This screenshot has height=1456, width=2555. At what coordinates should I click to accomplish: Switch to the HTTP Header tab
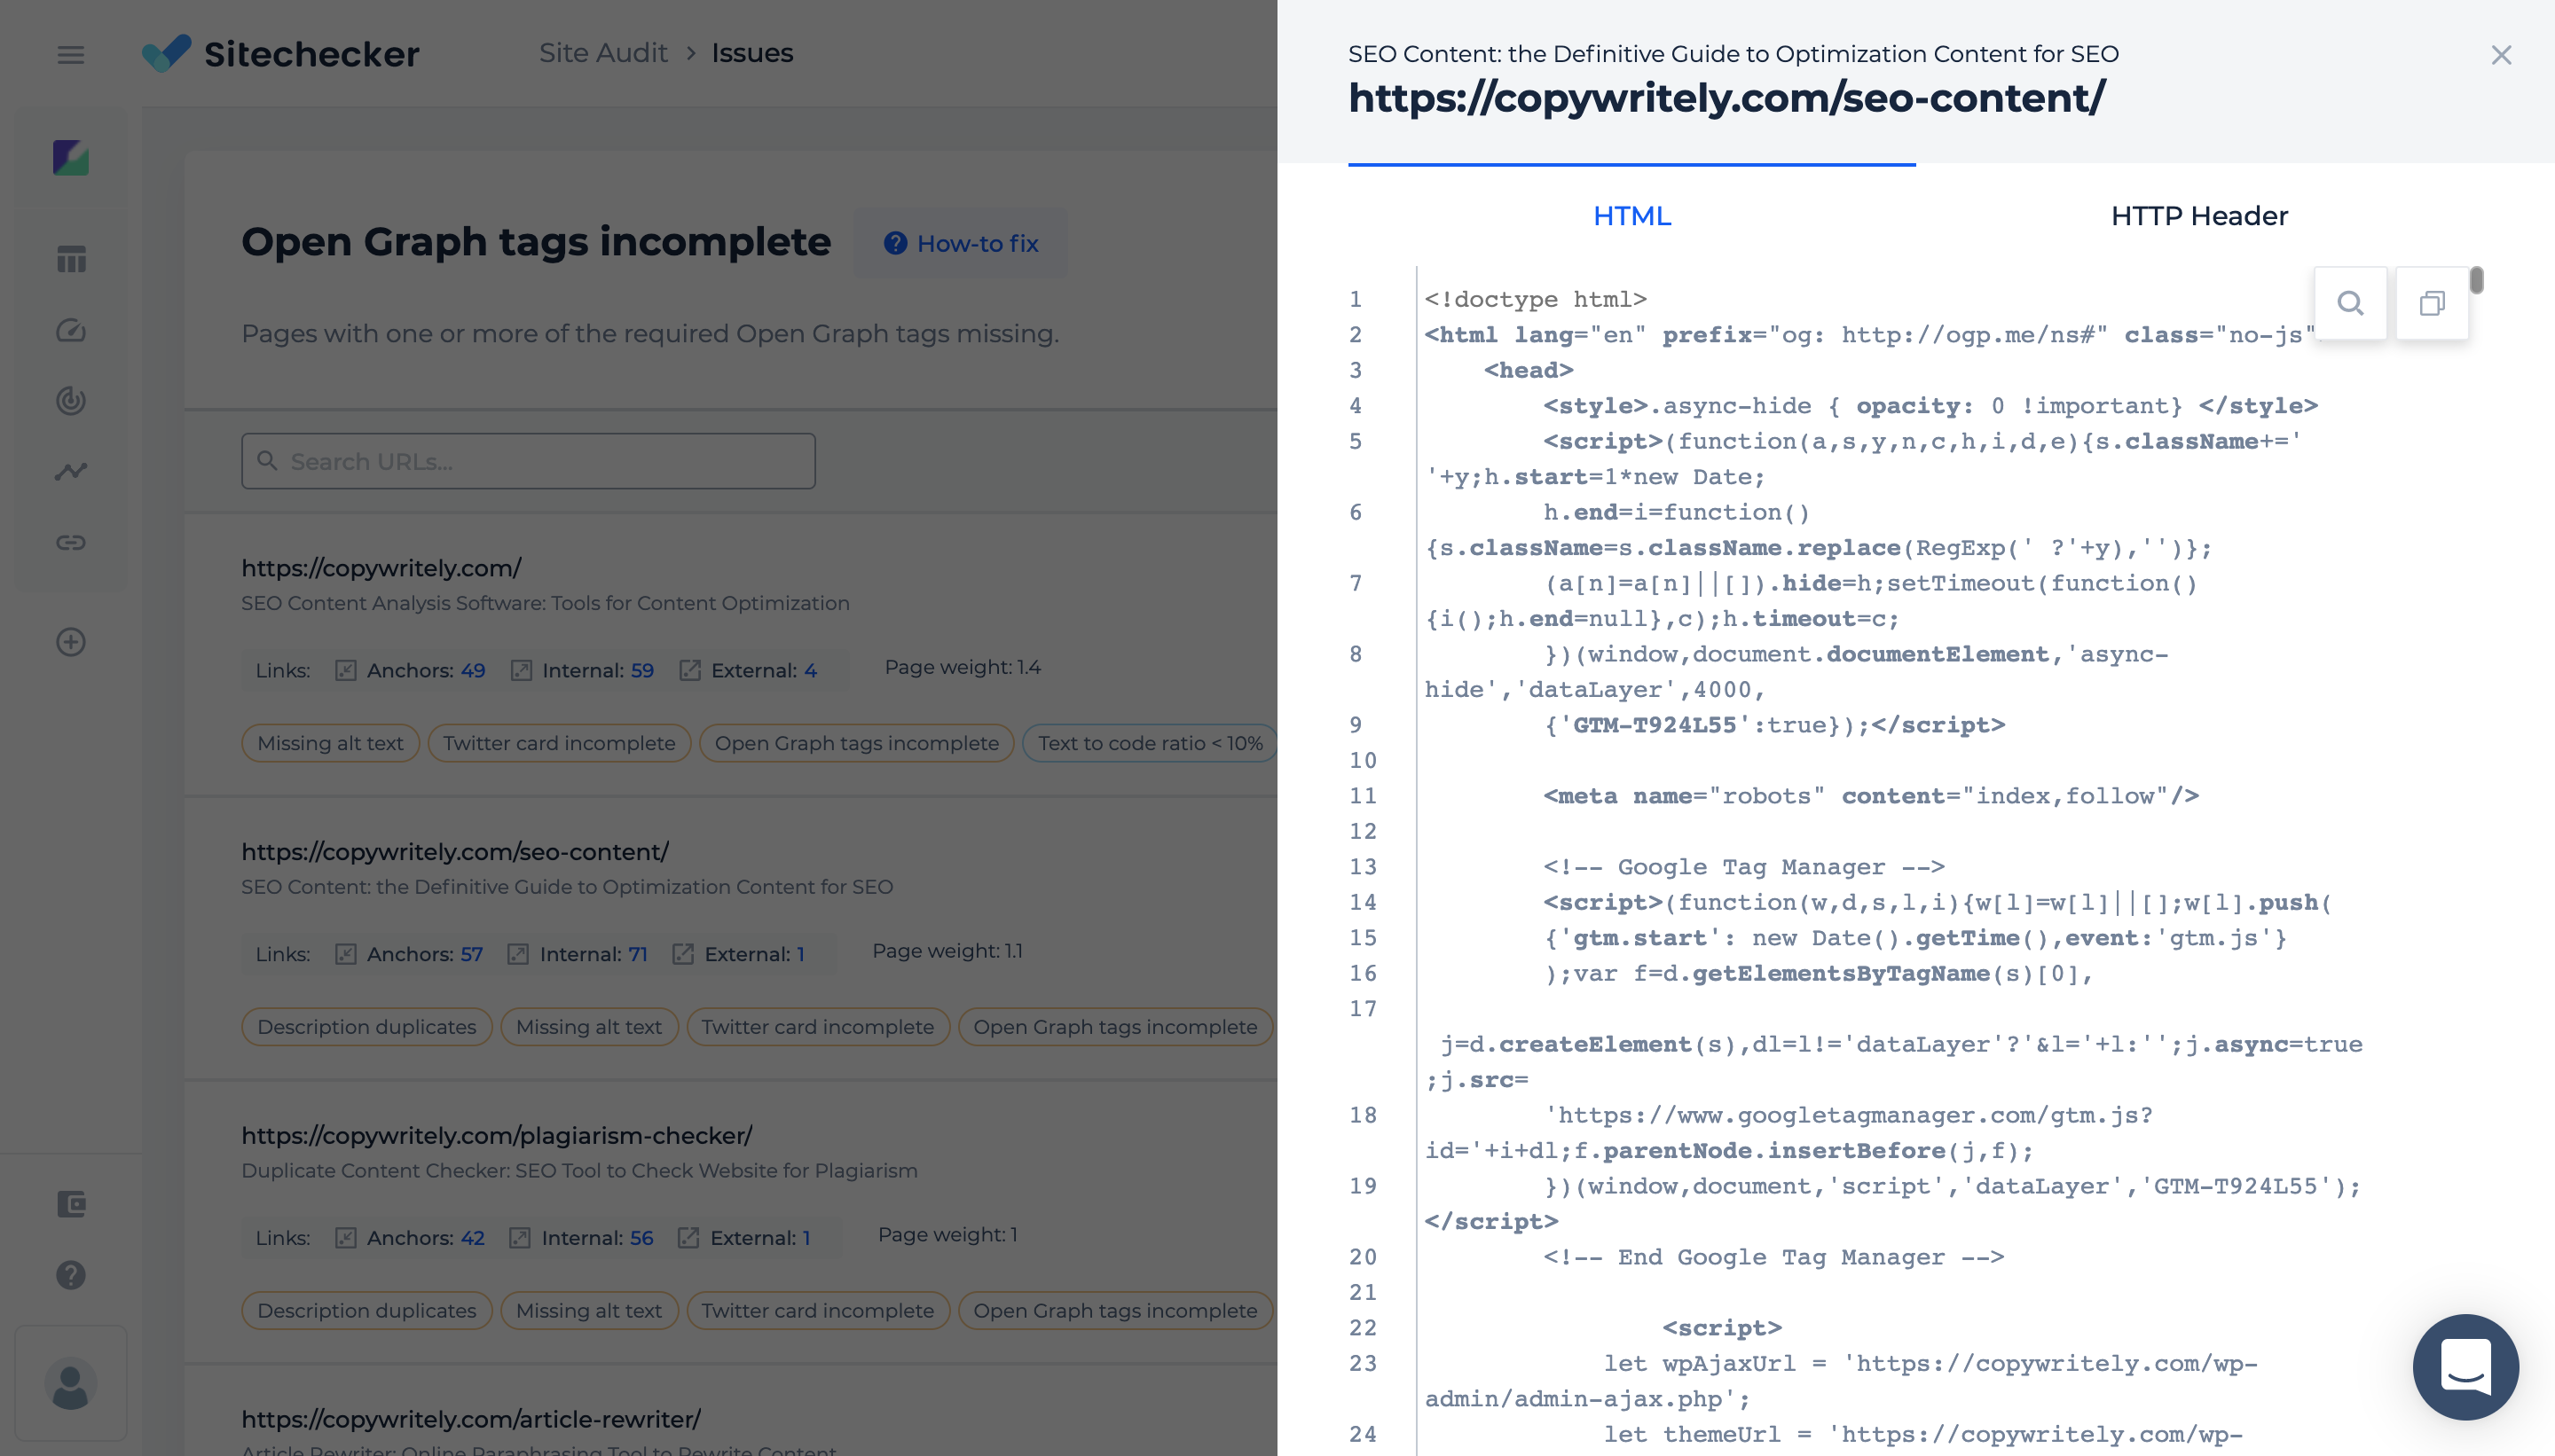coord(2199,215)
